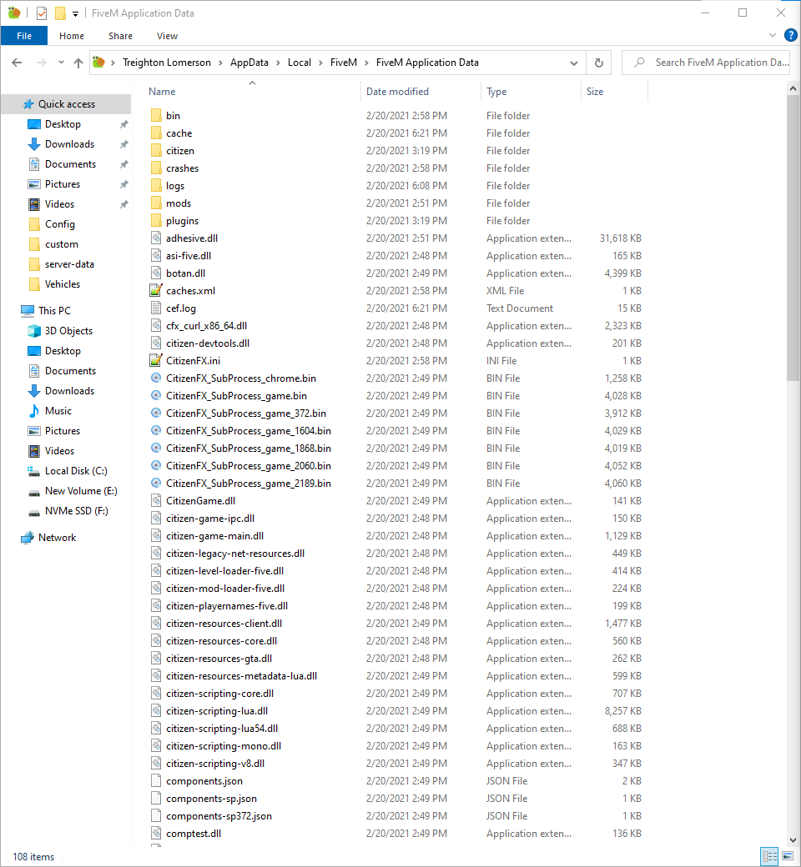Select server-data in Quick access
The height and width of the screenshot is (867, 801).
pyautogui.click(x=69, y=264)
